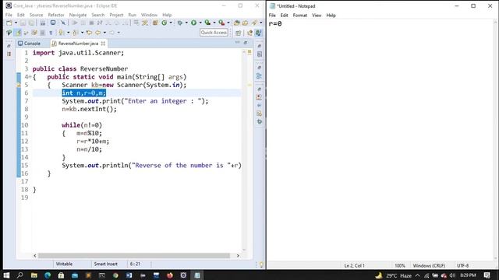The height and width of the screenshot is (280, 499).
Task: Open Notepad Format menu
Action: pos(299,16)
